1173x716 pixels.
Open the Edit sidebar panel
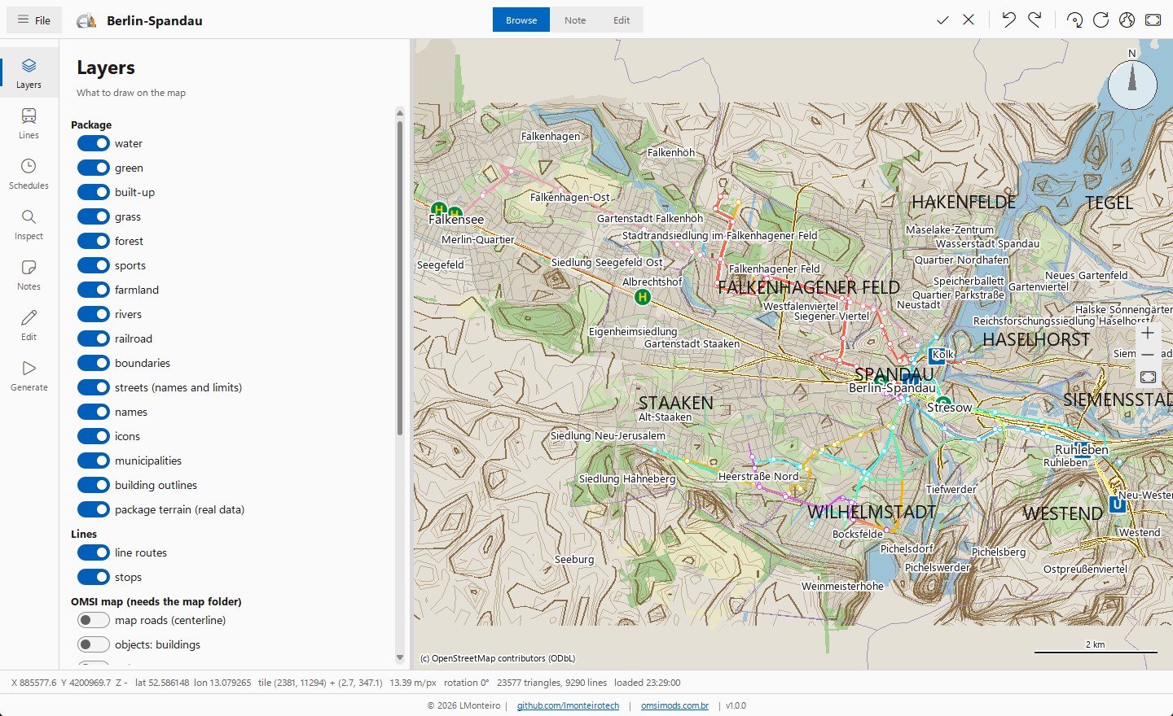click(x=29, y=325)
